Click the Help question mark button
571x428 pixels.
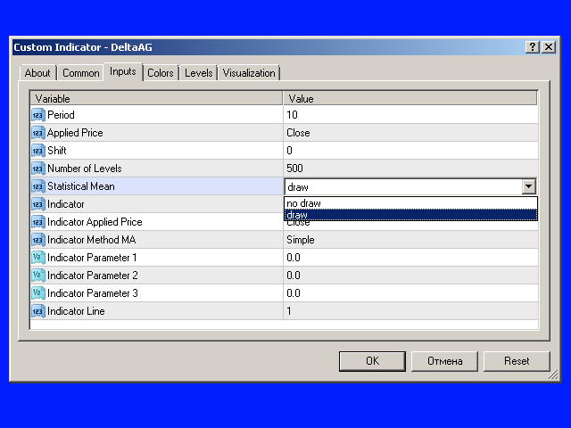[x=532, y=47]
